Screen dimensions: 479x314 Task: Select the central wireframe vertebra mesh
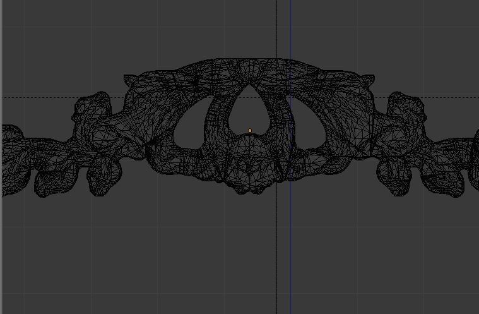pos(249,126)
